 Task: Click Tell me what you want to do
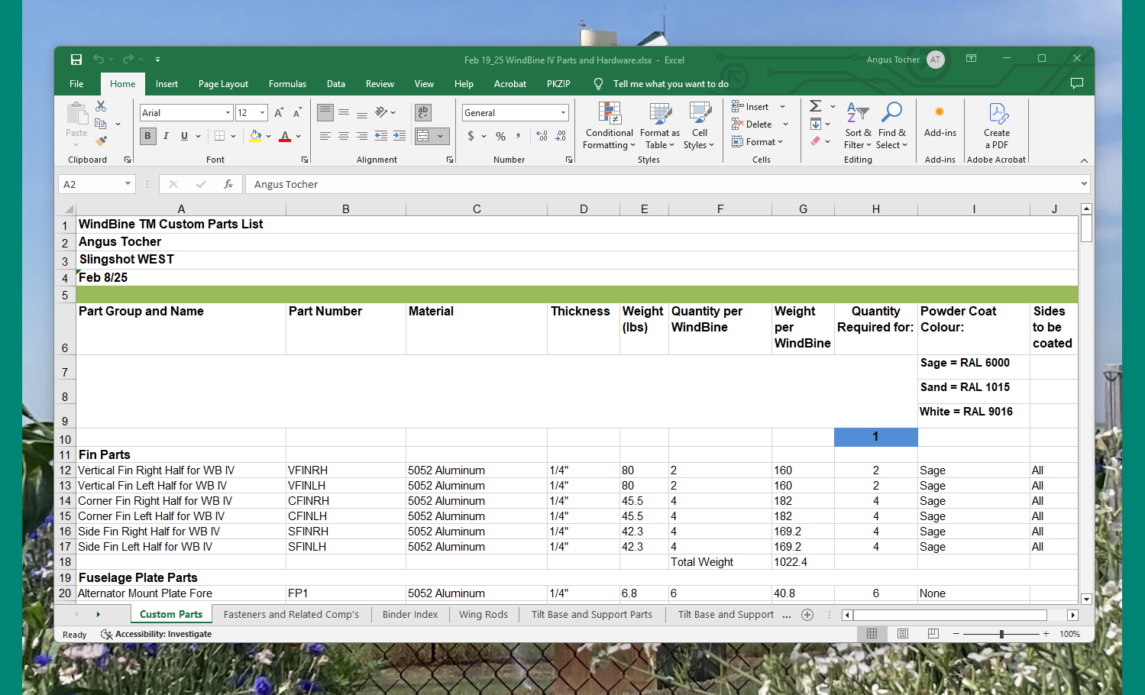point(671,84)
